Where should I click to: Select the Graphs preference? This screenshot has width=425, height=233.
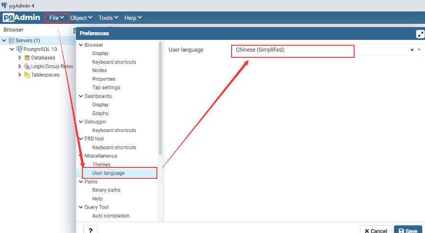coord(100,113)
